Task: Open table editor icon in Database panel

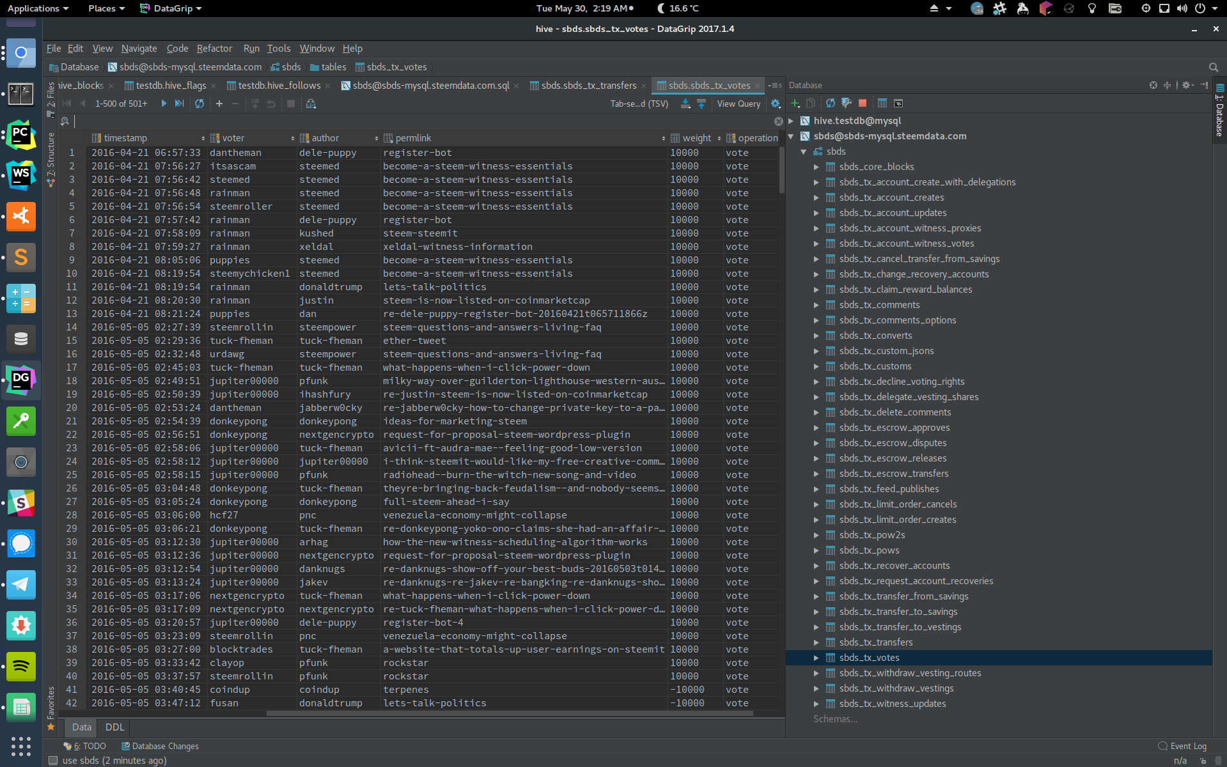Action: click(x=882, y=103)
